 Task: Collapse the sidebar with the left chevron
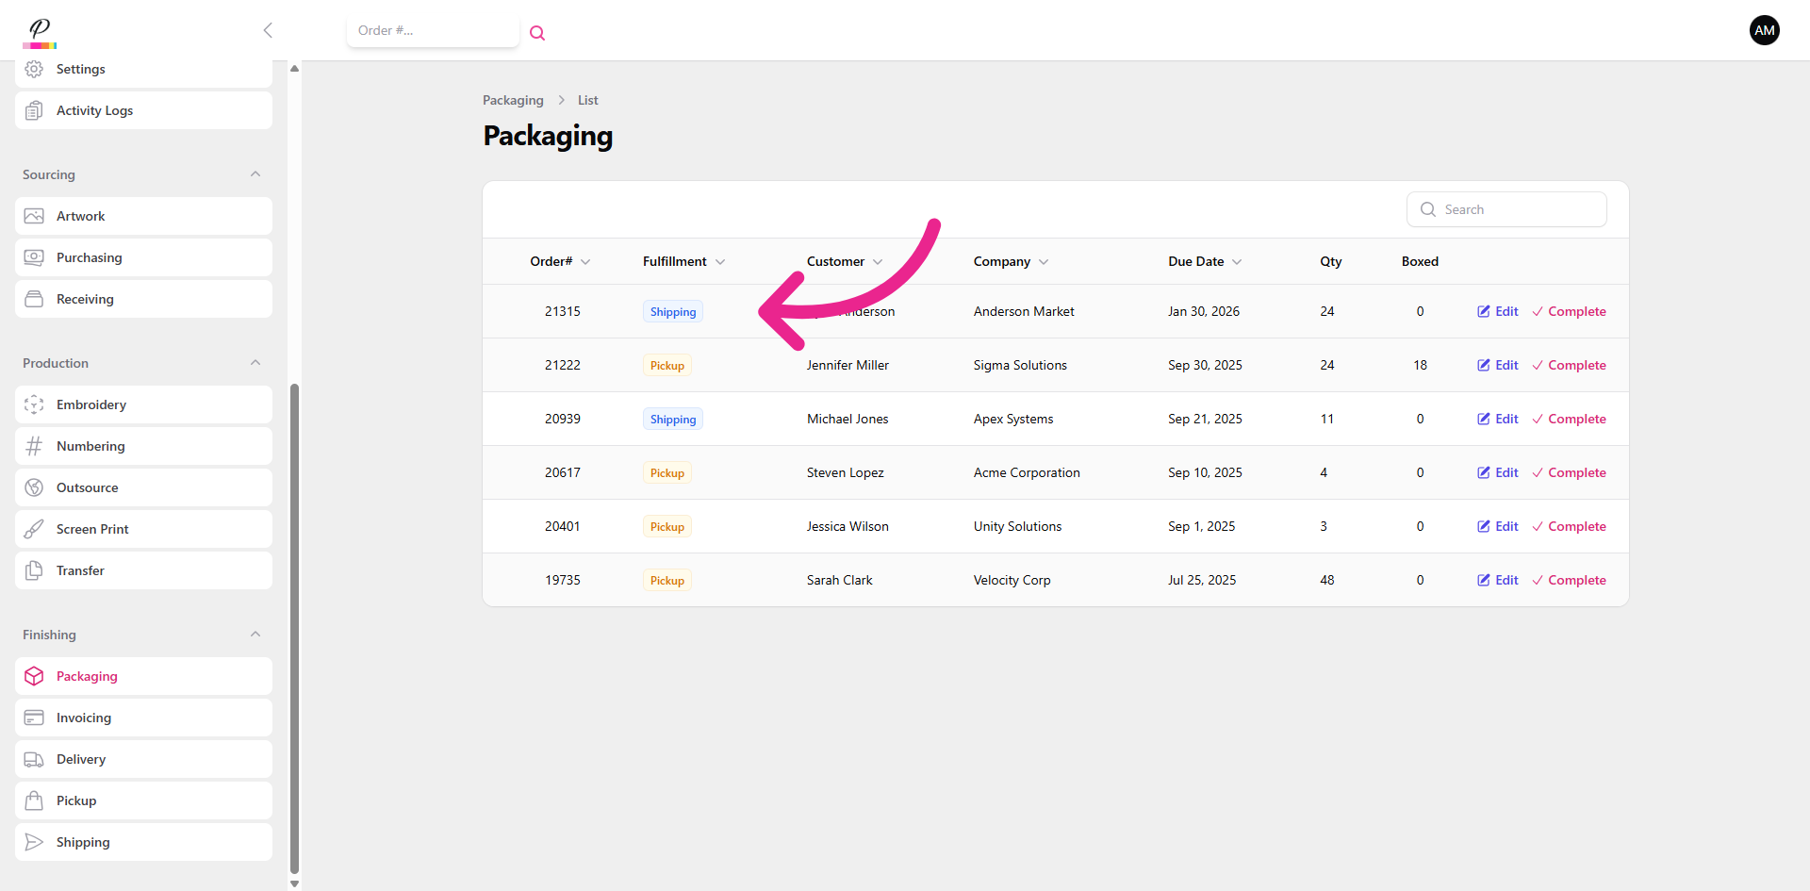268,30
